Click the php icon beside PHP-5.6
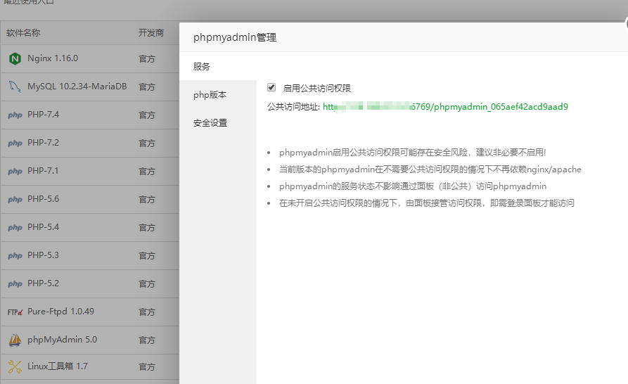628x384 pixels. (x=15, y=200)
